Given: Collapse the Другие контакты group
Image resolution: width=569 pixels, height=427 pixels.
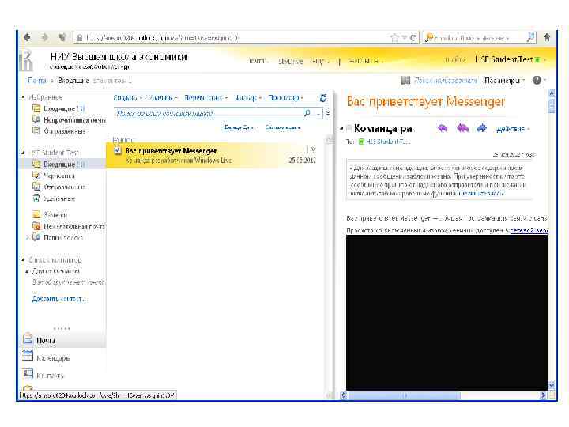Looking at the screenshot, I should (x=28, y=271).
